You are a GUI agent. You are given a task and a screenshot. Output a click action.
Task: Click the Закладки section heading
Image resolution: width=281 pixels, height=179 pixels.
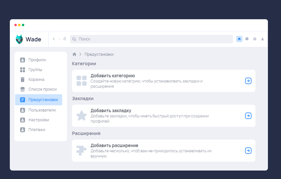pyautogui.click(x=83, y=98)
